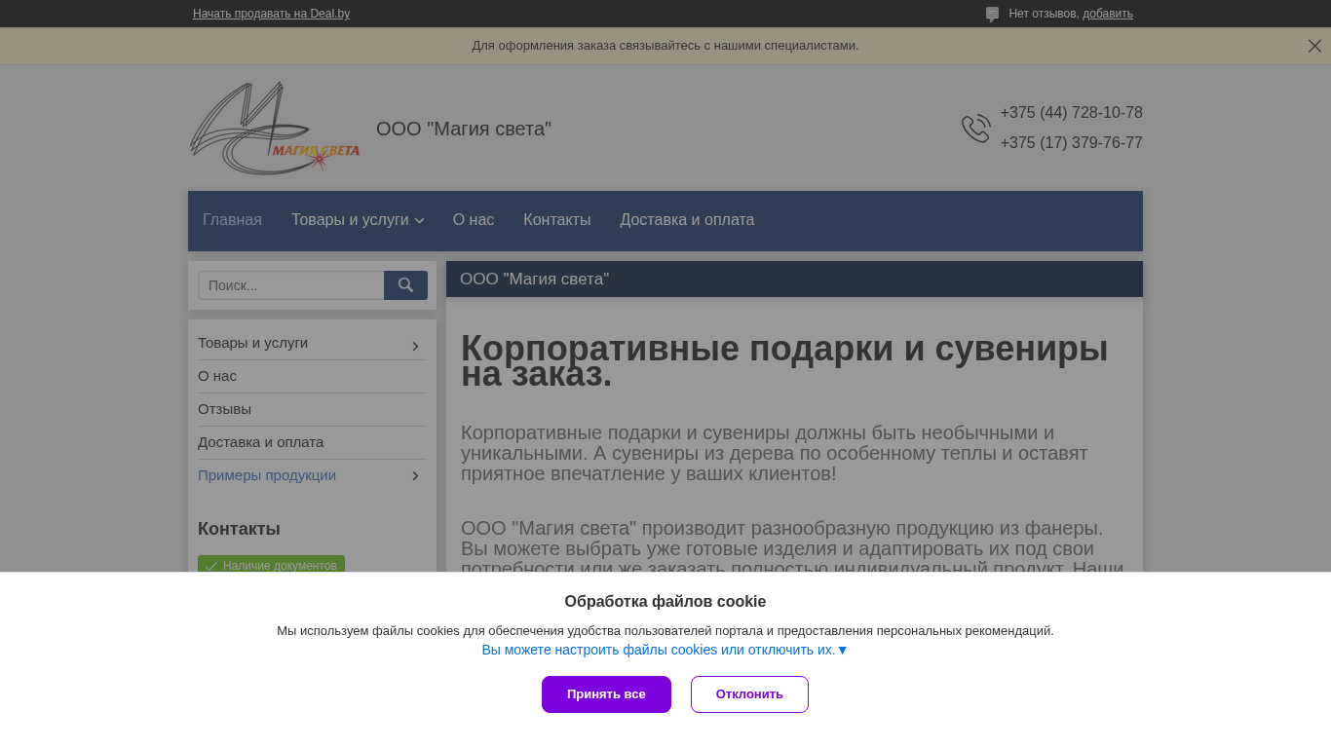Click the reviews speech bubble icon
This screenshot has height=748, width=1331.
click(x=992, y=15)
